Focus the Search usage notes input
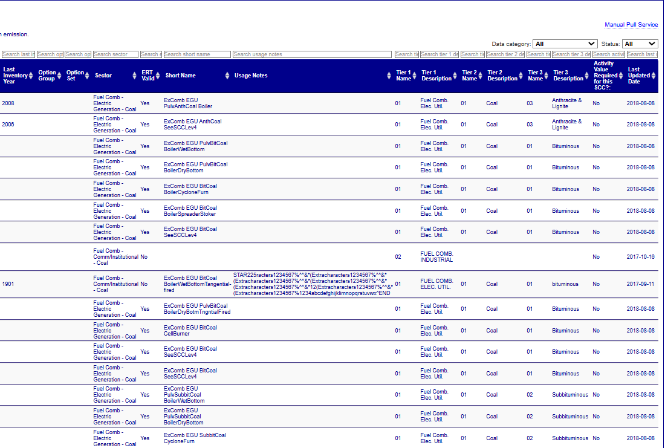 click(x=312, y=54)
